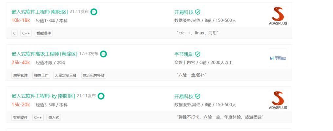333x131 pixels.
Task: Select the 大厨定制三餐 tag
Action: (66, 75)
